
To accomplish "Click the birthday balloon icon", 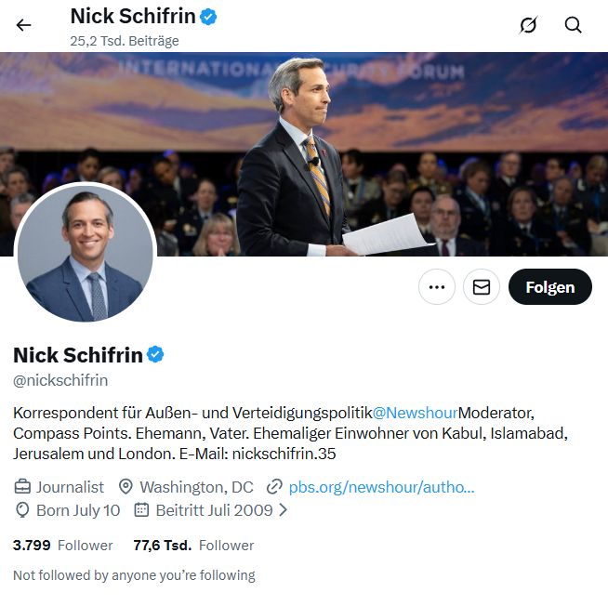I will pyautogui.click(x=22, y=510).
